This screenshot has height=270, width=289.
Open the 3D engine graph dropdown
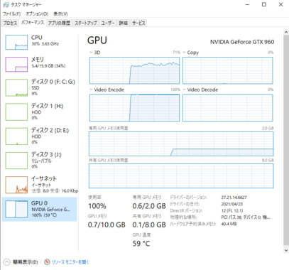point(91,53)
